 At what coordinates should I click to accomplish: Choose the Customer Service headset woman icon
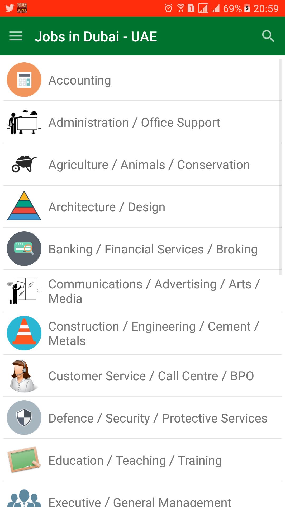(x=23, y=376)
